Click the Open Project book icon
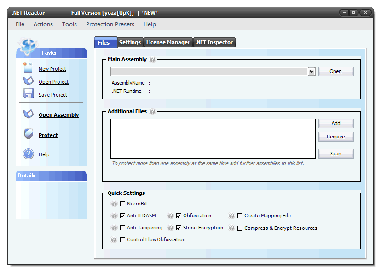 pos(29,81)
